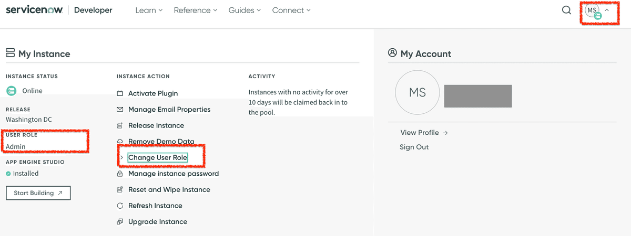Click the Release Instance icon
Viewport: 631px width, 236px height.
pos(120,126)
